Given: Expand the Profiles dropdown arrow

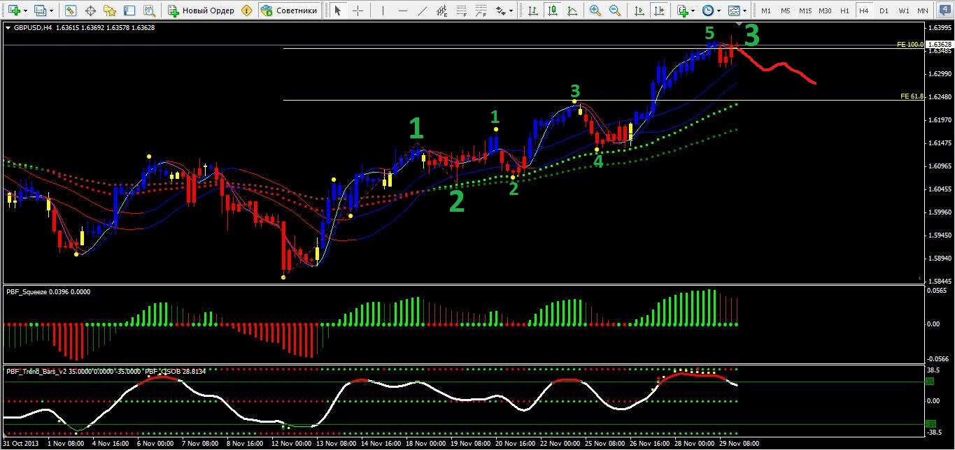Looking at the screenshot, I should [x=52, y=10].
